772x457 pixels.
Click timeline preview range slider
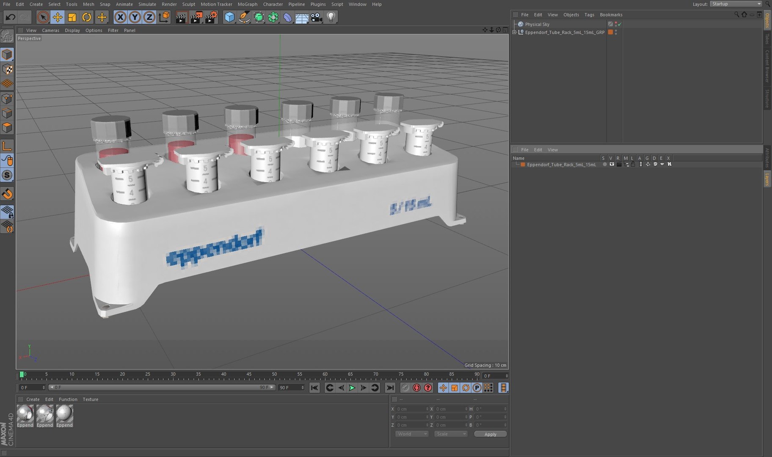162,387
